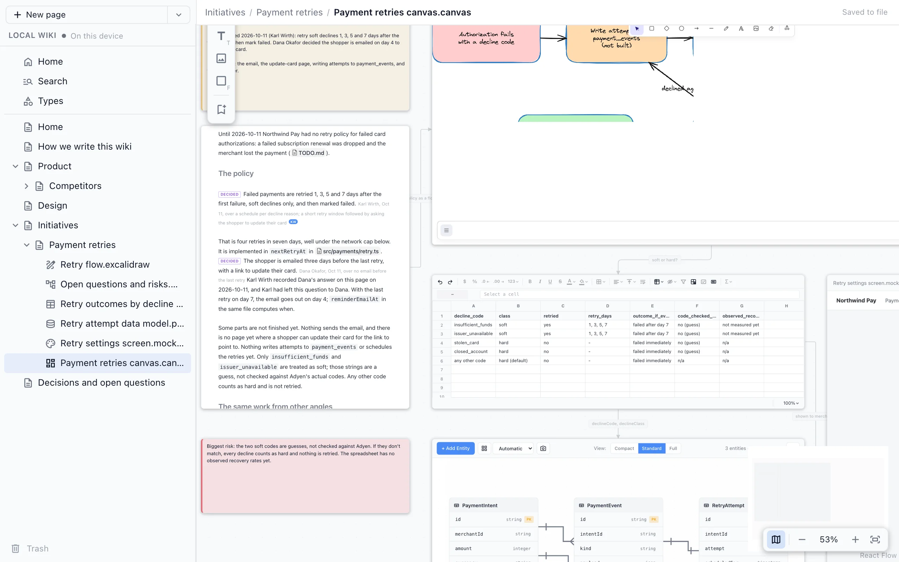The image size is (899, 562).
Task: Open the spreadsheet fill color picker
Action: (x=583, y=282)
